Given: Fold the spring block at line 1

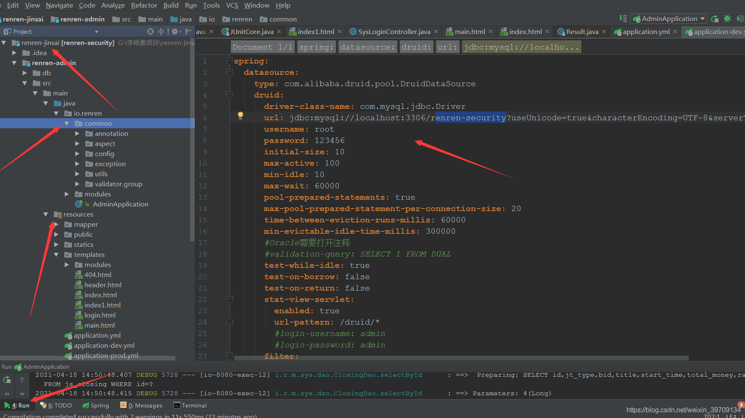Looking at the screenshot, I should (x=230, y=61).
